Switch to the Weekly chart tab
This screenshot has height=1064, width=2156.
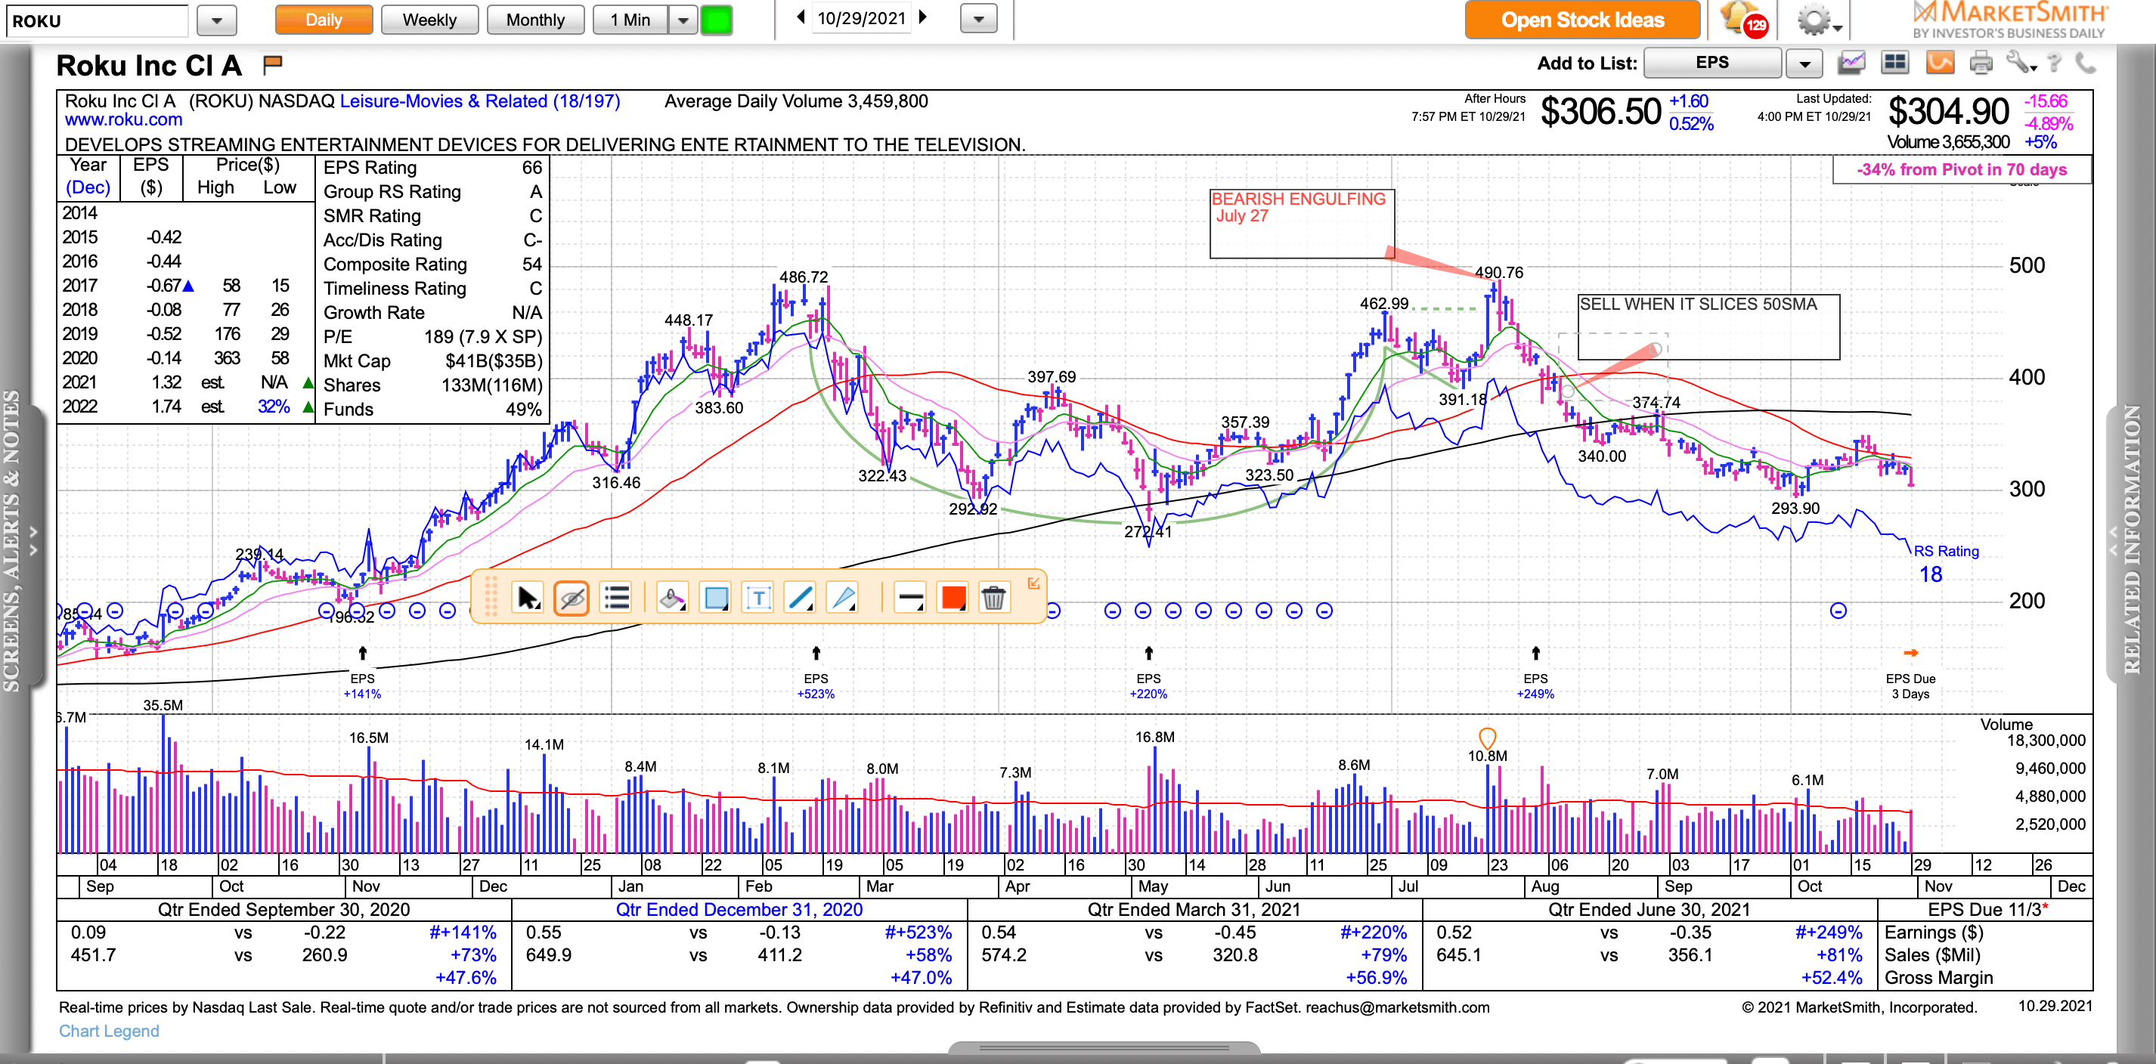(x=429, y=19)
